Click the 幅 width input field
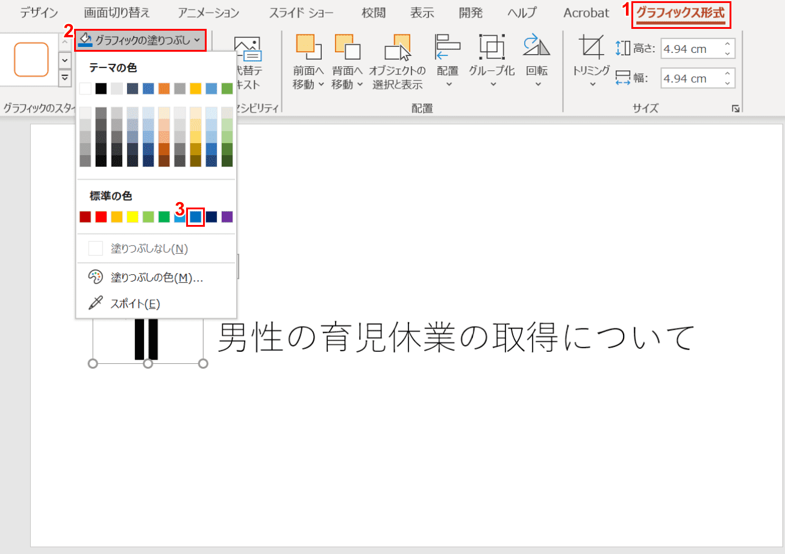 pyautogui.click(x=691, y=78)
